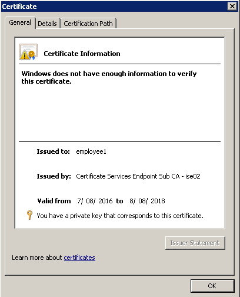Click the Issuer Statement button
This screenshot has height=297, width=240.
[195, 243]
